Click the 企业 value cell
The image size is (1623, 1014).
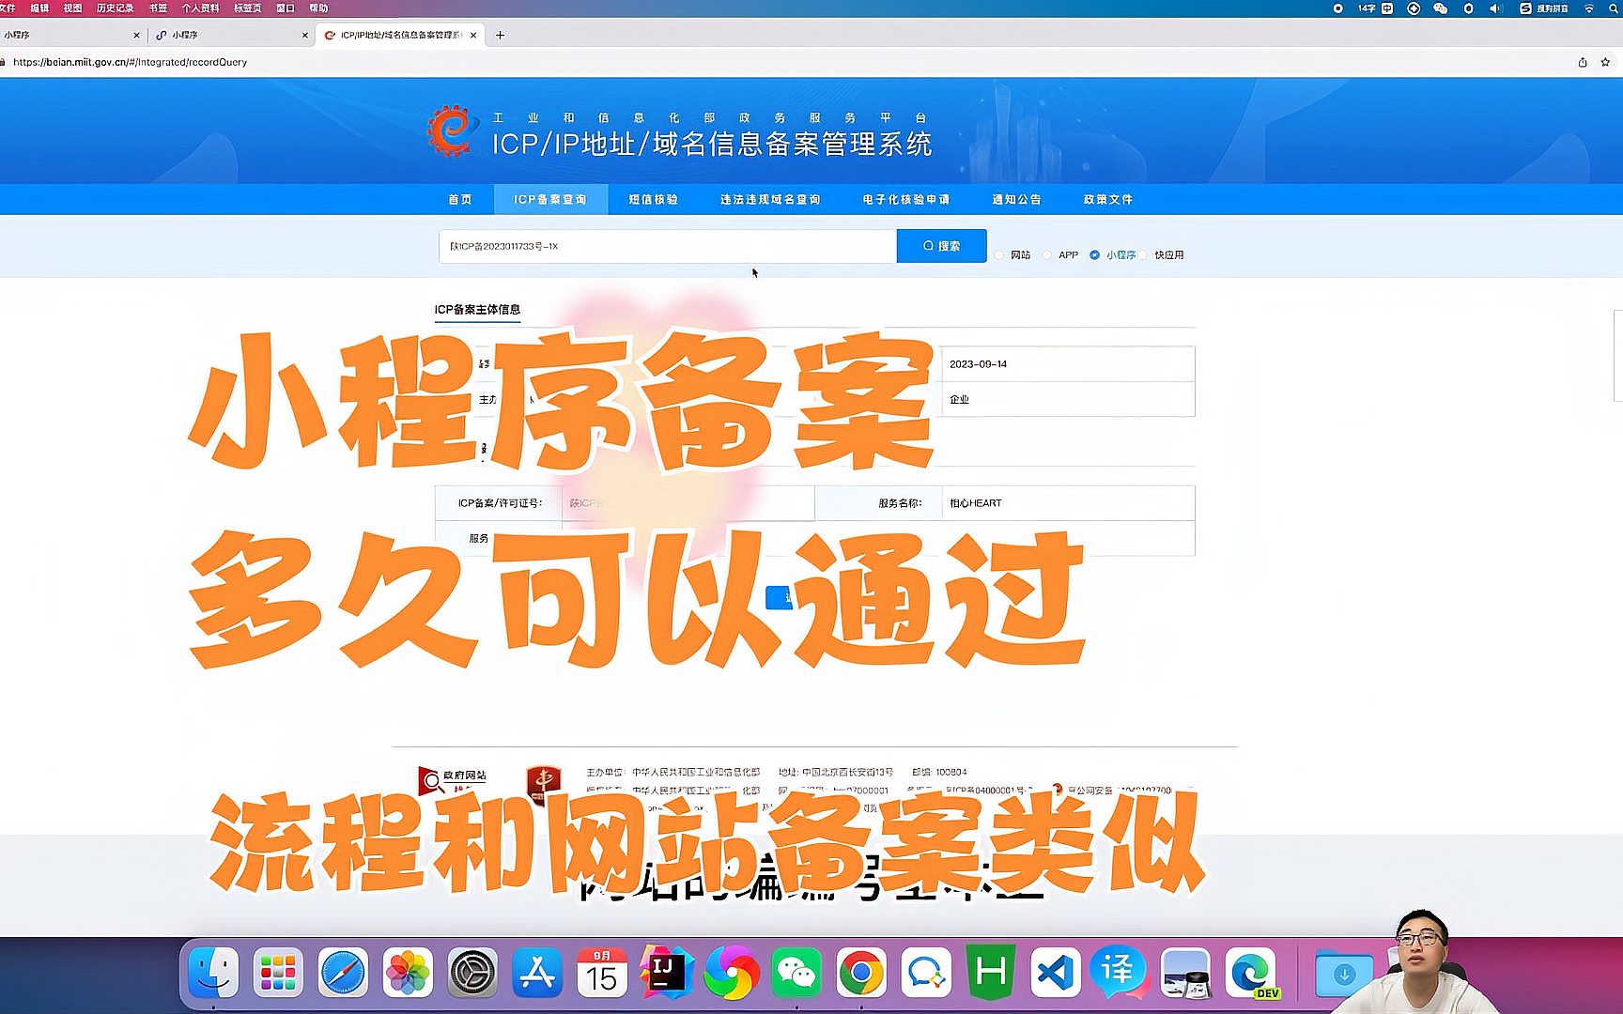1068,399
